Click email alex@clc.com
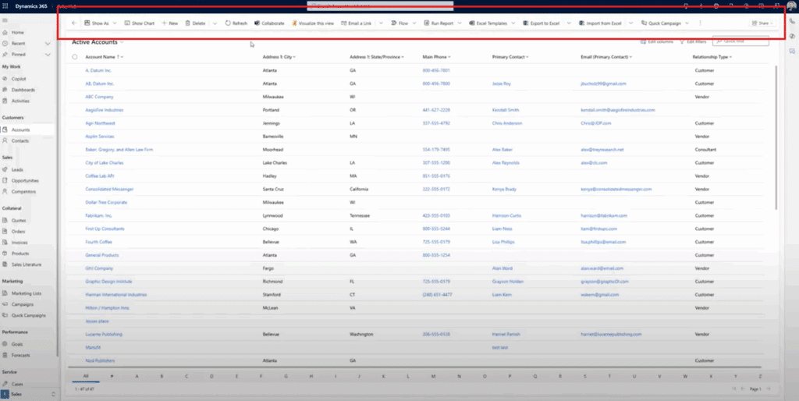The height and width of the screenshot is (401, 799). tap(594, 163)
